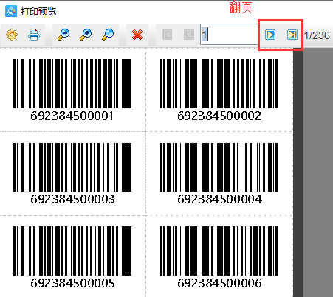This screenshot has width=333, height=297.
Task: Click the printer icon to print
Action: [x=34, y=35]
